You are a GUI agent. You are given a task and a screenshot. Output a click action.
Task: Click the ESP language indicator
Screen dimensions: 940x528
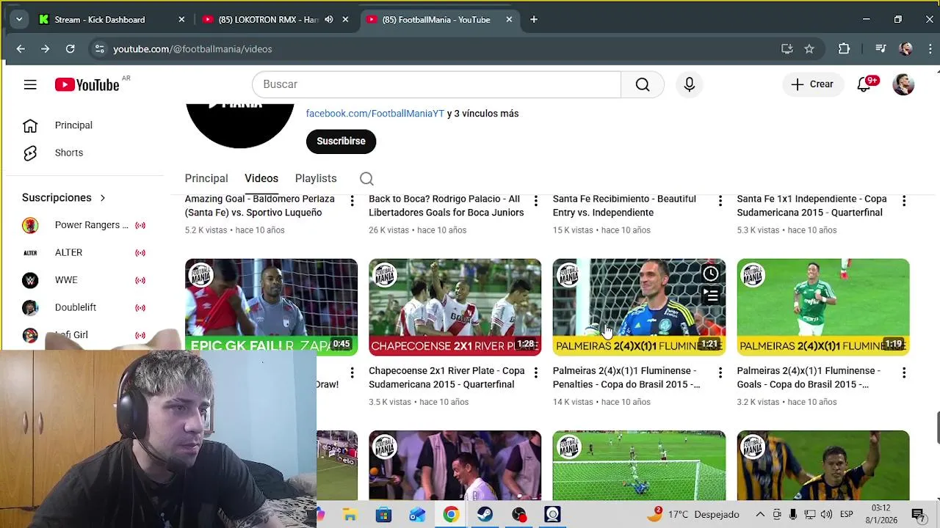point(846,515)
